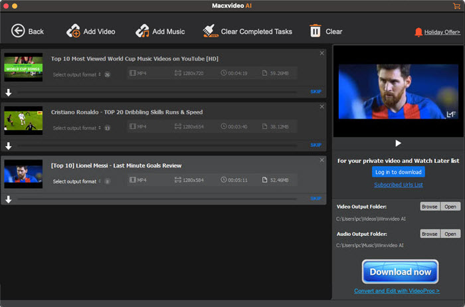This screenshot has height=307, width=465.
Task: Click the Clear Completed Tasks broom icon
Action: (x=211, y=31)
